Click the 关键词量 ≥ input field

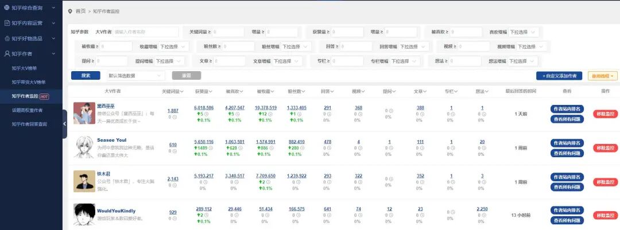click(x=228, y=32)
